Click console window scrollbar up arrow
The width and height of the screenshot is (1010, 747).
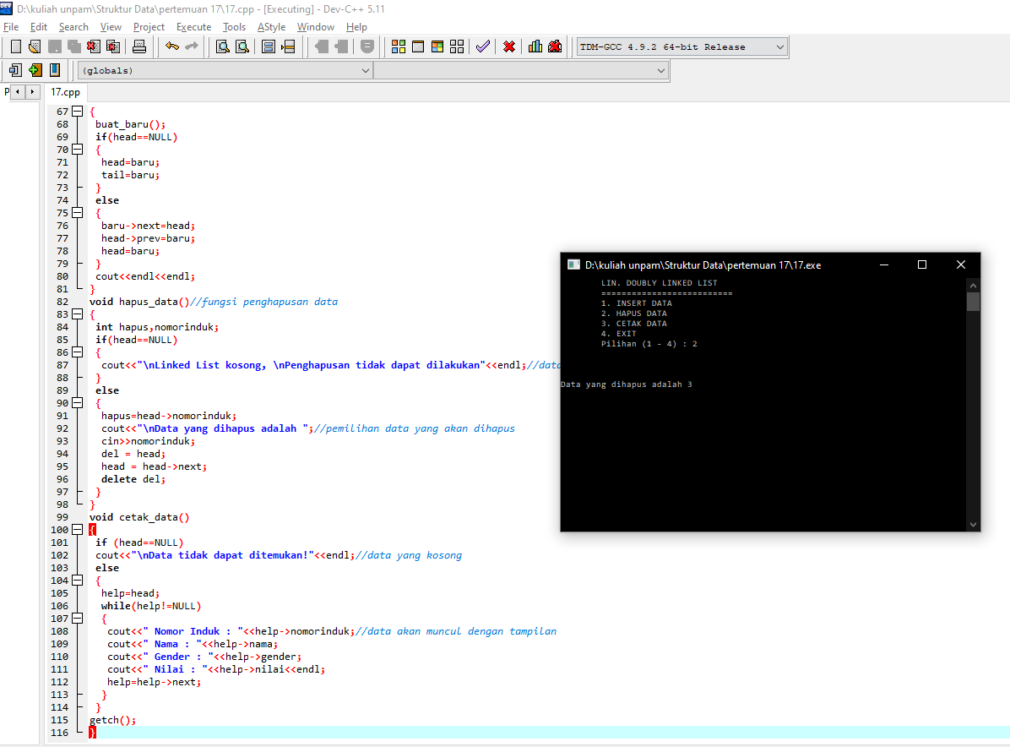tap(974, 285)
